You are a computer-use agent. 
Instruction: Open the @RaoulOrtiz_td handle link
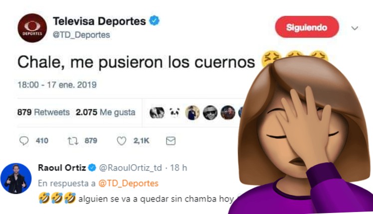(x=130, y=168)
